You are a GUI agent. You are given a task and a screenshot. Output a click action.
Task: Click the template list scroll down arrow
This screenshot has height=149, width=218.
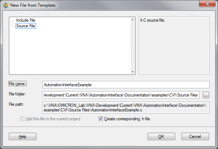click(x=133, y=72)
